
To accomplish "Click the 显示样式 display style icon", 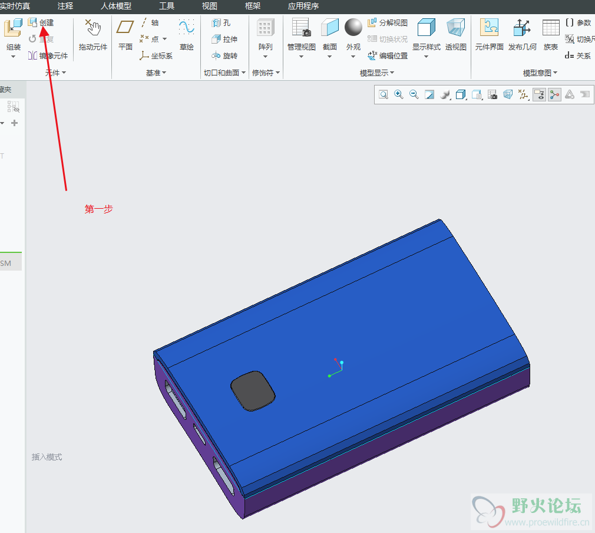I will tap(426, 27).
